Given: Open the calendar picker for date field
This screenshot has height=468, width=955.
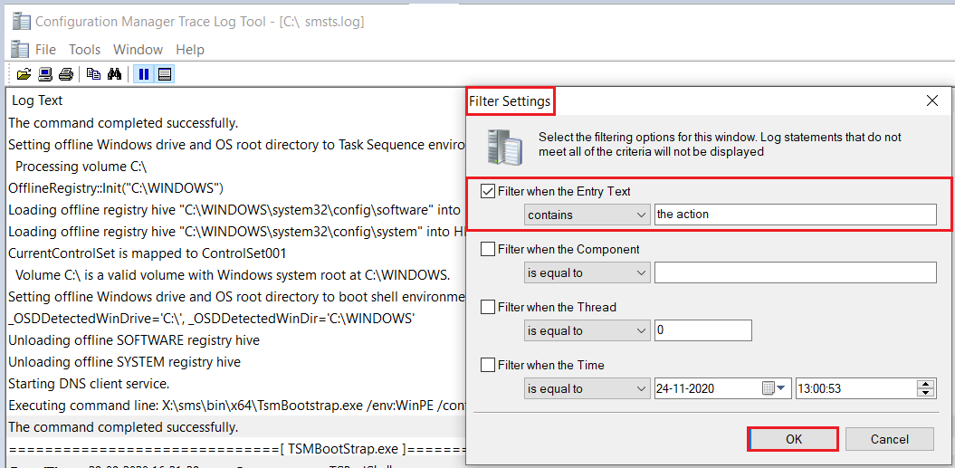Looking at the screenshot, I should tap(774, 388).
